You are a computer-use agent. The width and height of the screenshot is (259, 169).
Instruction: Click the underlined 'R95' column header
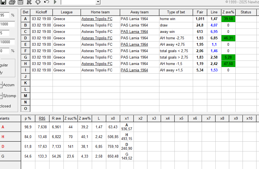tap(42, 119)
